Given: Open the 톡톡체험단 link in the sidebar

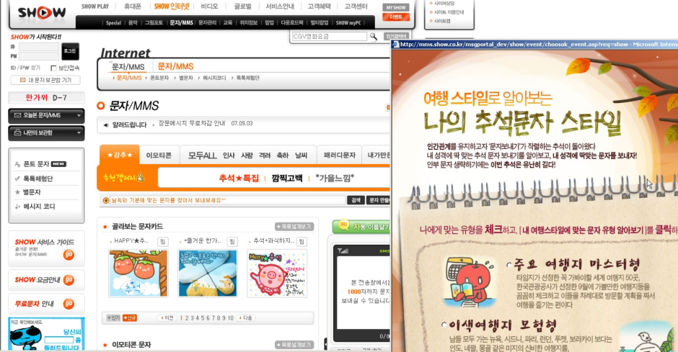Looking at the screenshot, I should tap(38, 179).
